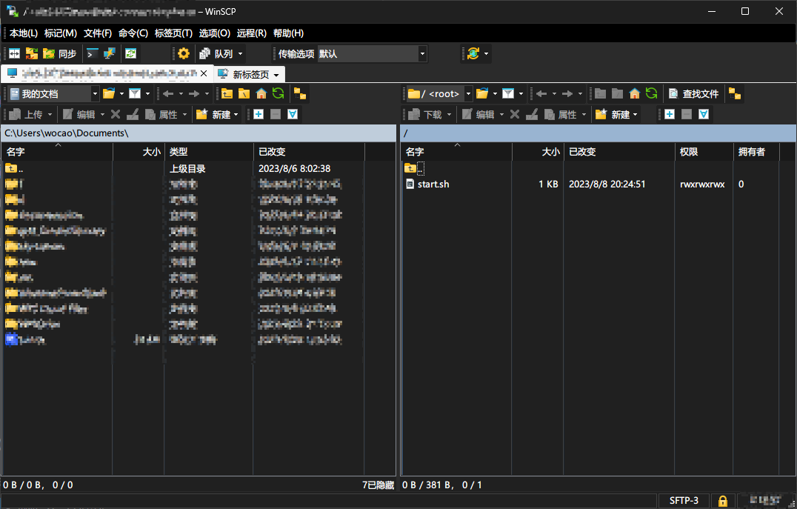797x509 pixels.
Task: Click the 查找文件 button
Action: [693, 93]
